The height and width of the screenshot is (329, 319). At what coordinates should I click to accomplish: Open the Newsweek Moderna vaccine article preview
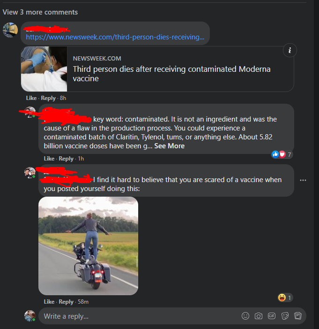coord(157,69)
